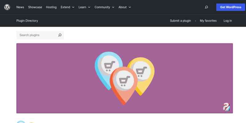
Task: Go to the Hosting page
Action: point(51,7)
